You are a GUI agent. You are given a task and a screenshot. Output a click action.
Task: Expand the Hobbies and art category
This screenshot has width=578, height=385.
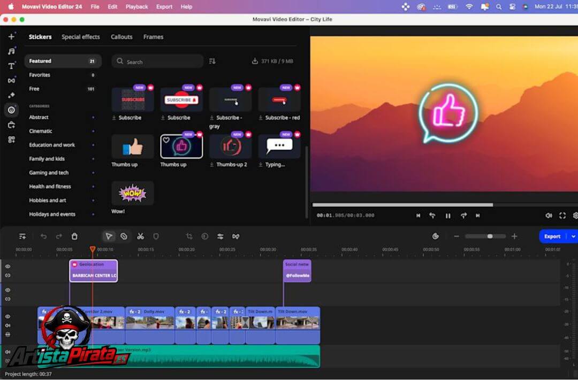coord(93,201)
